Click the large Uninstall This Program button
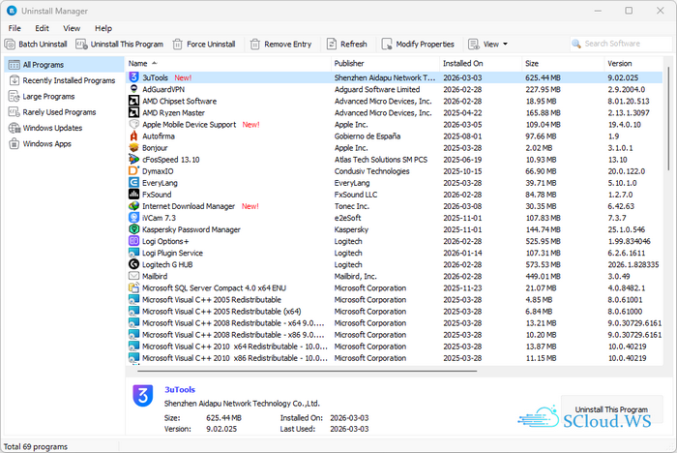The width and height of the screenshot is (677, 453). [x=611, y=409]
